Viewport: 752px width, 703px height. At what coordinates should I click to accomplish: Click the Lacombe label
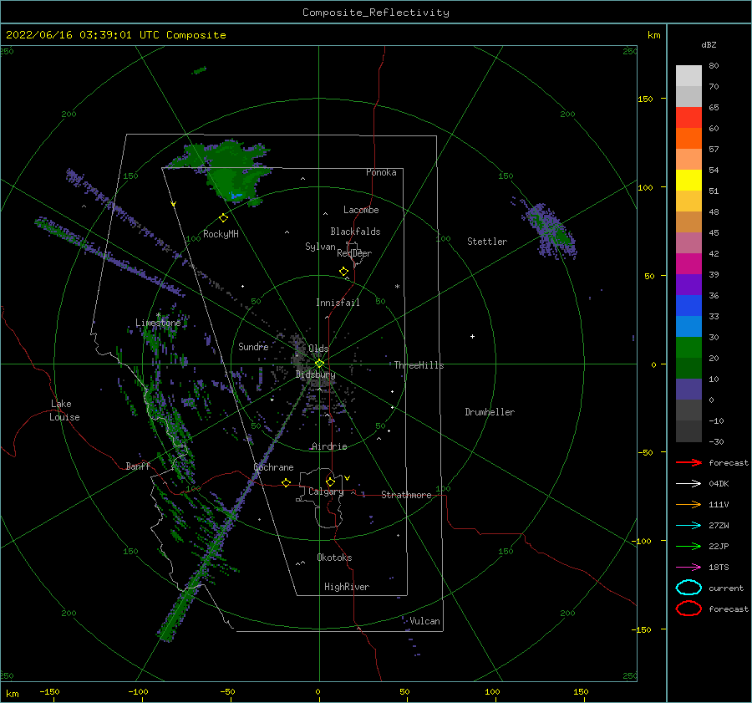[361, 210]
